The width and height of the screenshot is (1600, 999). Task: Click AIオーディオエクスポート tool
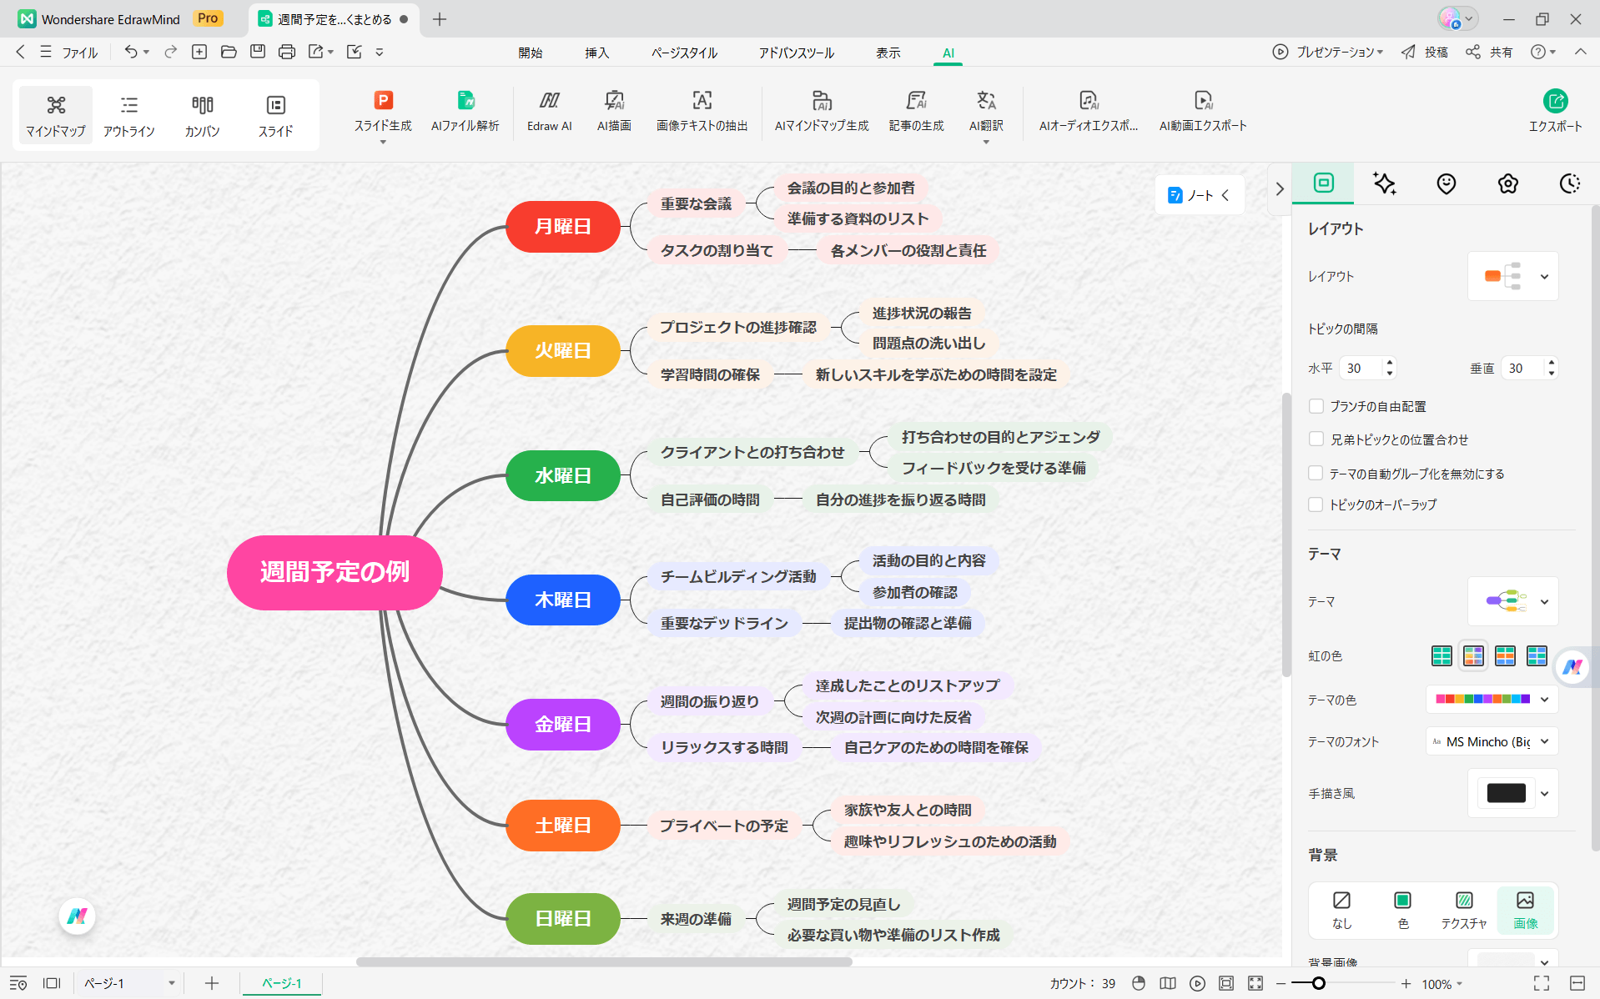click(x=1089, y=112)
